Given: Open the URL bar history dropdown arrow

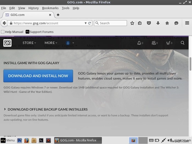Looking at the screenshot, I should [x=86, y=23].
